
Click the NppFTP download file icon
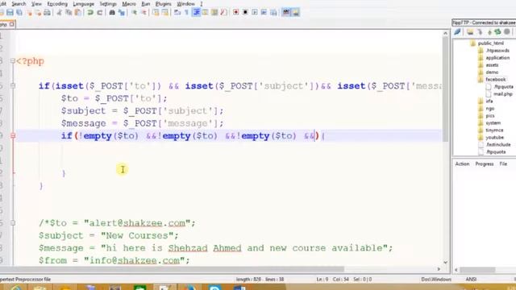pyautogui.click(x=480, y=32)
